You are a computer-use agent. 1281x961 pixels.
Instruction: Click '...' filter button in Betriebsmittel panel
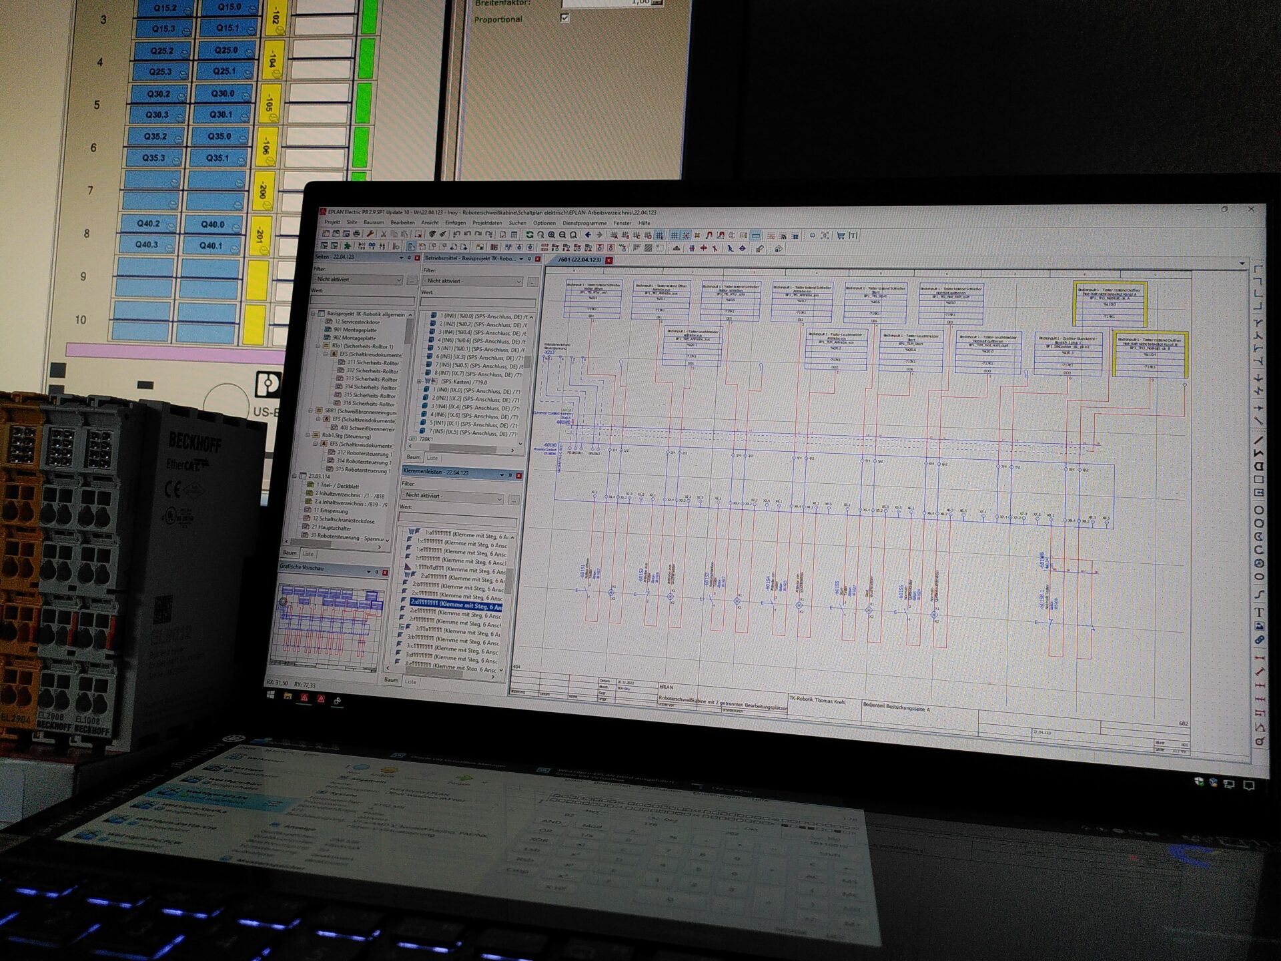[x=532, y=282]
